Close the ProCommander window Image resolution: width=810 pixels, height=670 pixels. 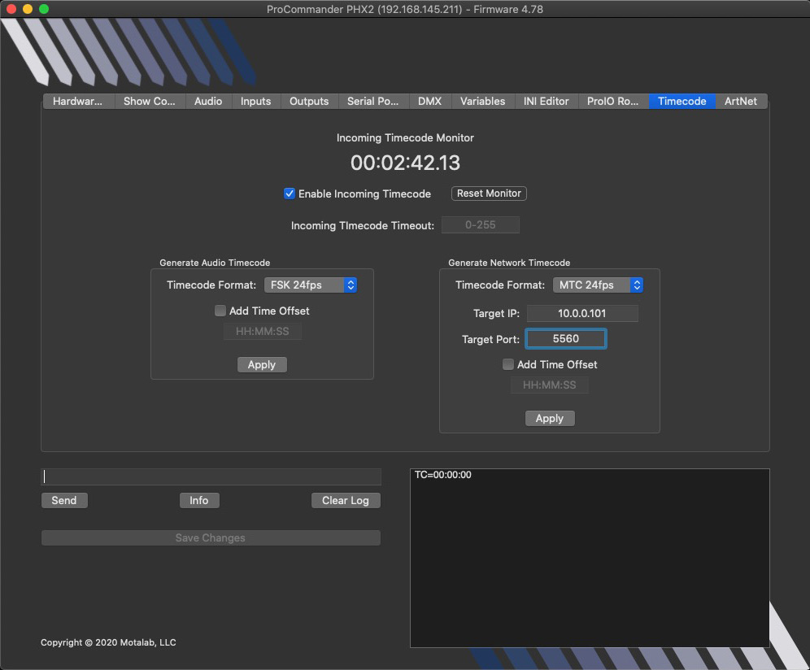pyautogui.click(x=11, y=9)
